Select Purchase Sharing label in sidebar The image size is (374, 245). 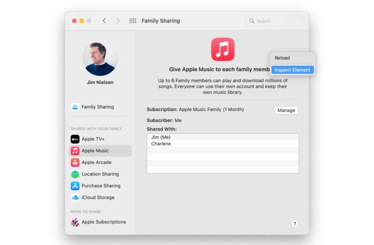[101, 186]
